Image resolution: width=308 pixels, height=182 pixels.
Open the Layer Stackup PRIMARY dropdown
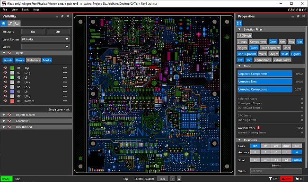click(45, 39)
